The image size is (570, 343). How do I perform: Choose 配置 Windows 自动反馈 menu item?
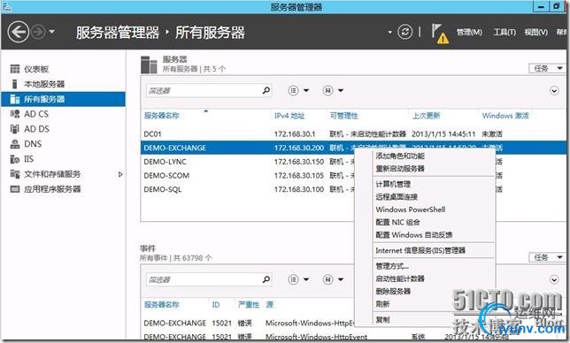coord(414,235)
